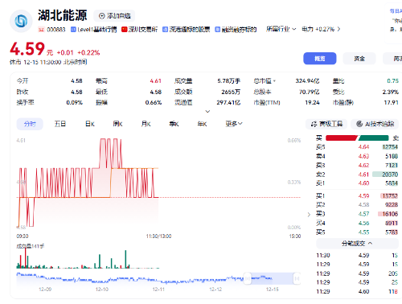Click 12-11 date on timeline
Screen dimensions: 402x304
point(158,290)
